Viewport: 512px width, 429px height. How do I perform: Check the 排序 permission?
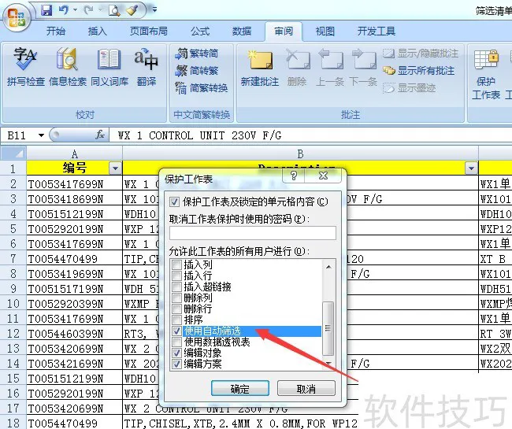176,320
